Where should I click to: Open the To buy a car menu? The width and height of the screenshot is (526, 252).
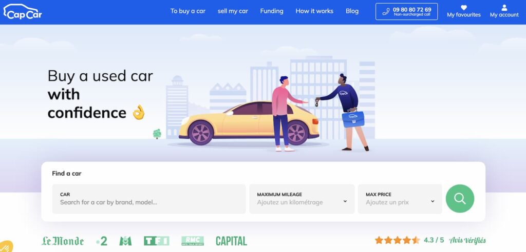click(188, 11)
